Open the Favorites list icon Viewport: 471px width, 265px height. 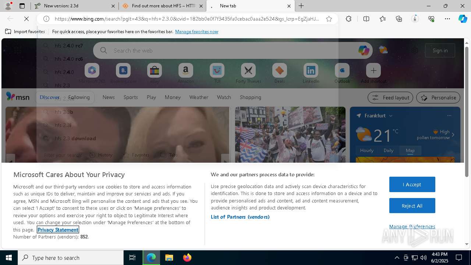point(383,19)
